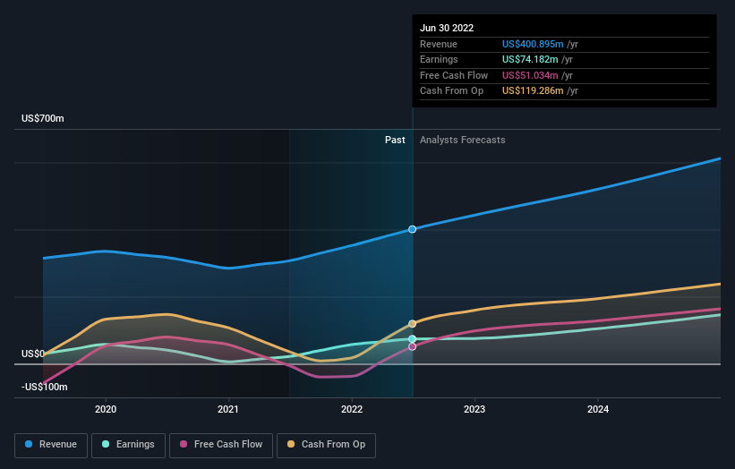Toggle the Cash From Op legend button

pyautogui.click(x=326, y=445)
